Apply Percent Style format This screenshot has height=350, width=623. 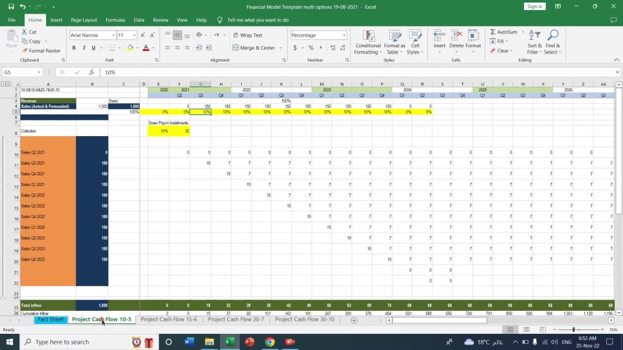[x=311, y=48]
